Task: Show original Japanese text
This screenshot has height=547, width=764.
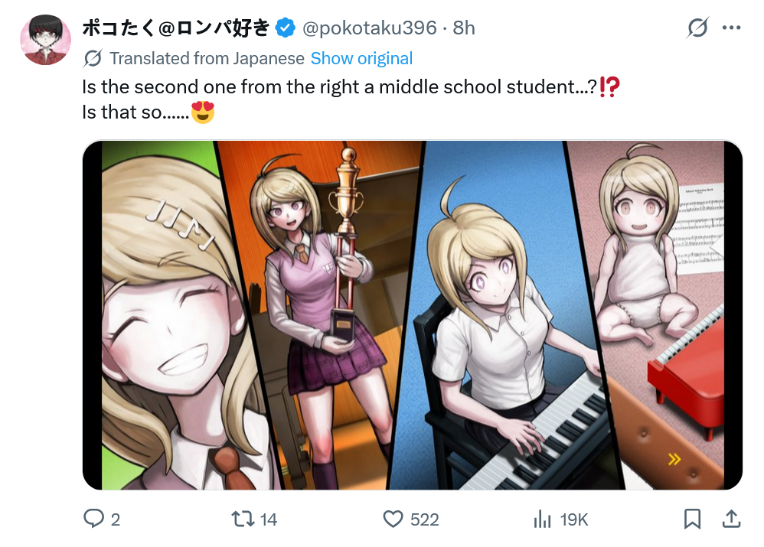Action: [x=361, y=58]
